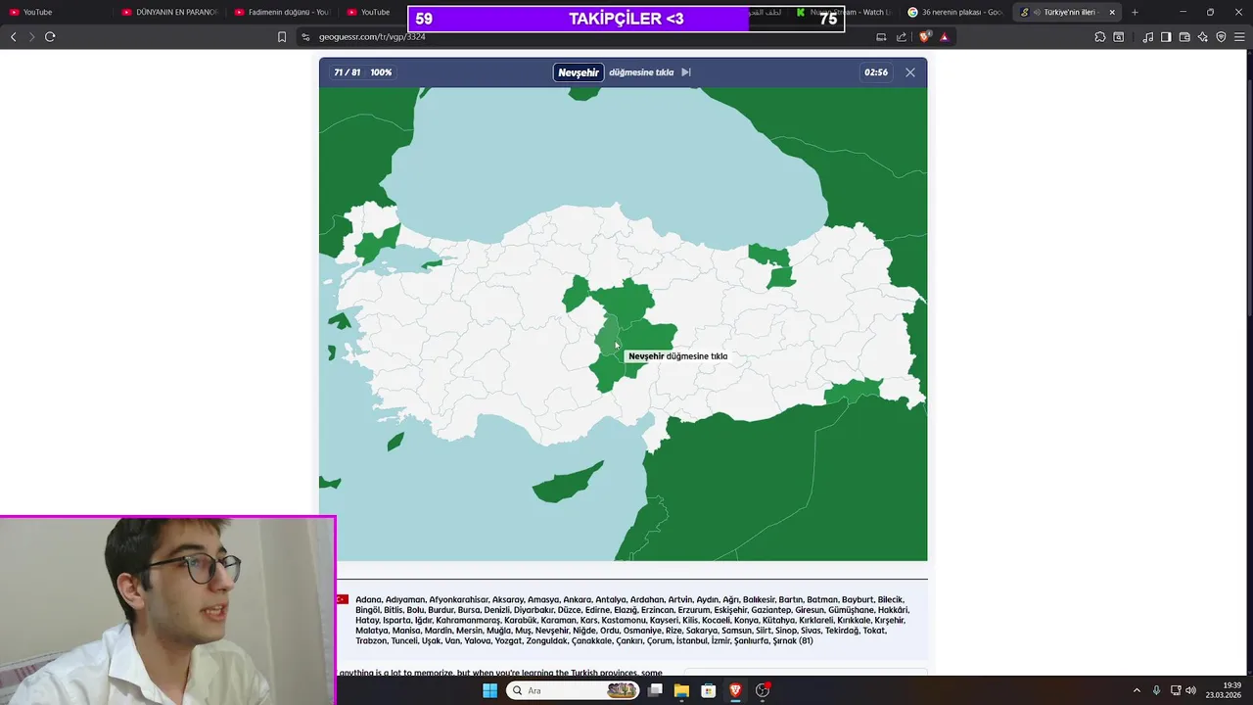Open the share icon in the address bar
1253x705 pixels.
pos(902,37)
